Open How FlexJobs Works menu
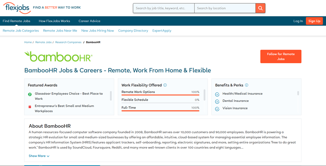The height and width of the screenshot is (166, 326). coord(54,21)
